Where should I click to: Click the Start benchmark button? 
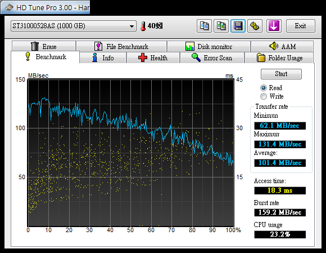[x=281, y=74]
